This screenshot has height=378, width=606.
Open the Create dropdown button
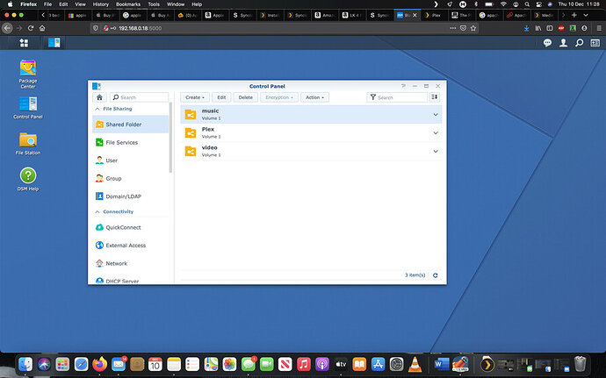point(195,97)
